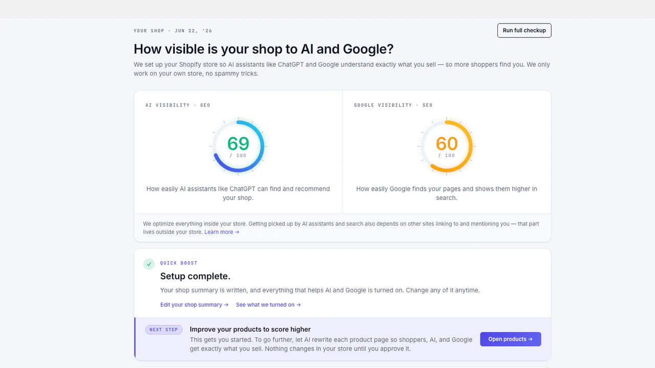The width and height of the screenshot is (655, 368).
Task: Click the "GOOGLE VISIBILITY · SEO" label
Action: coord(393,105)
